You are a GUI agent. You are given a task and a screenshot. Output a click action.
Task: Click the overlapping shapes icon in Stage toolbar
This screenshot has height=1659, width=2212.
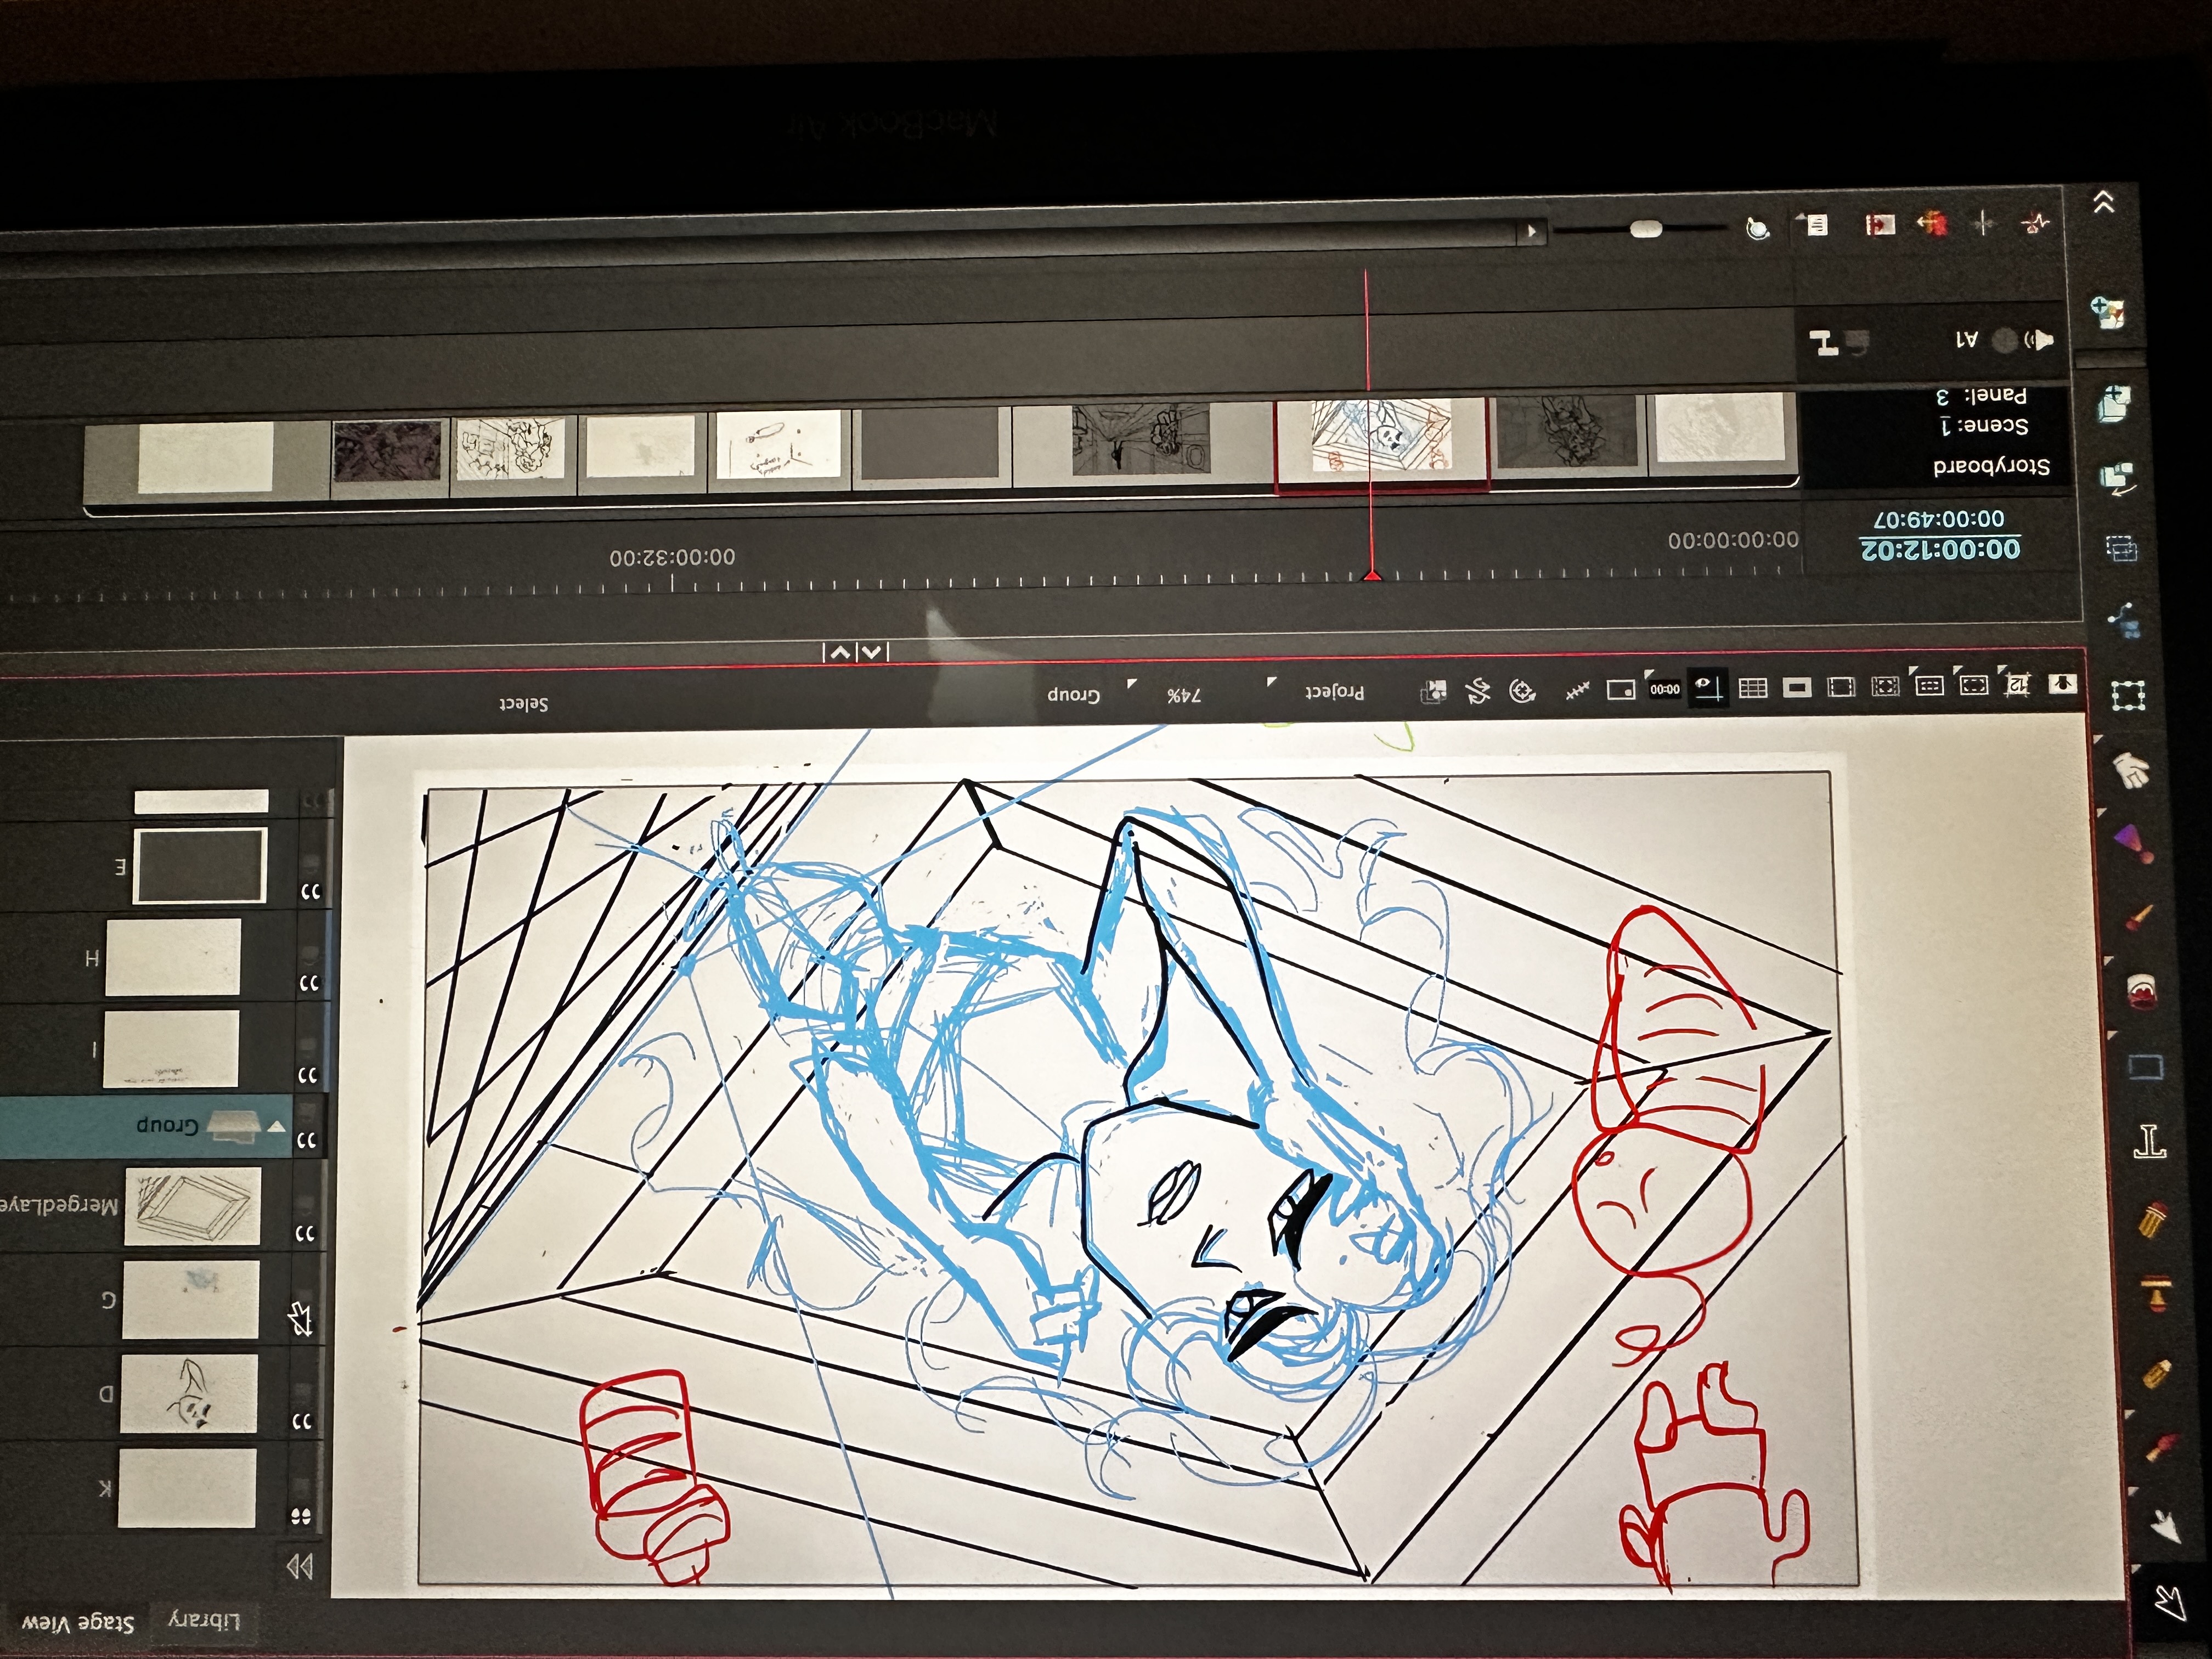1434,691
